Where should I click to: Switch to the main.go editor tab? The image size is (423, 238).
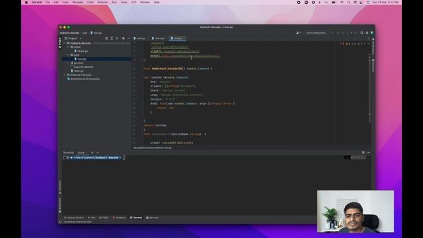[139, 38]
